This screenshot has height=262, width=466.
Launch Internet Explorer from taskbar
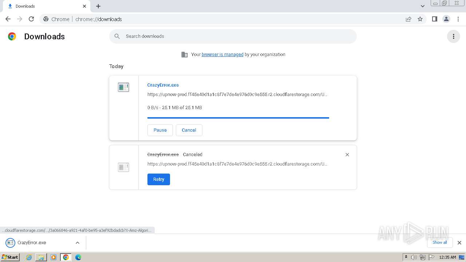tap(29, 257)
